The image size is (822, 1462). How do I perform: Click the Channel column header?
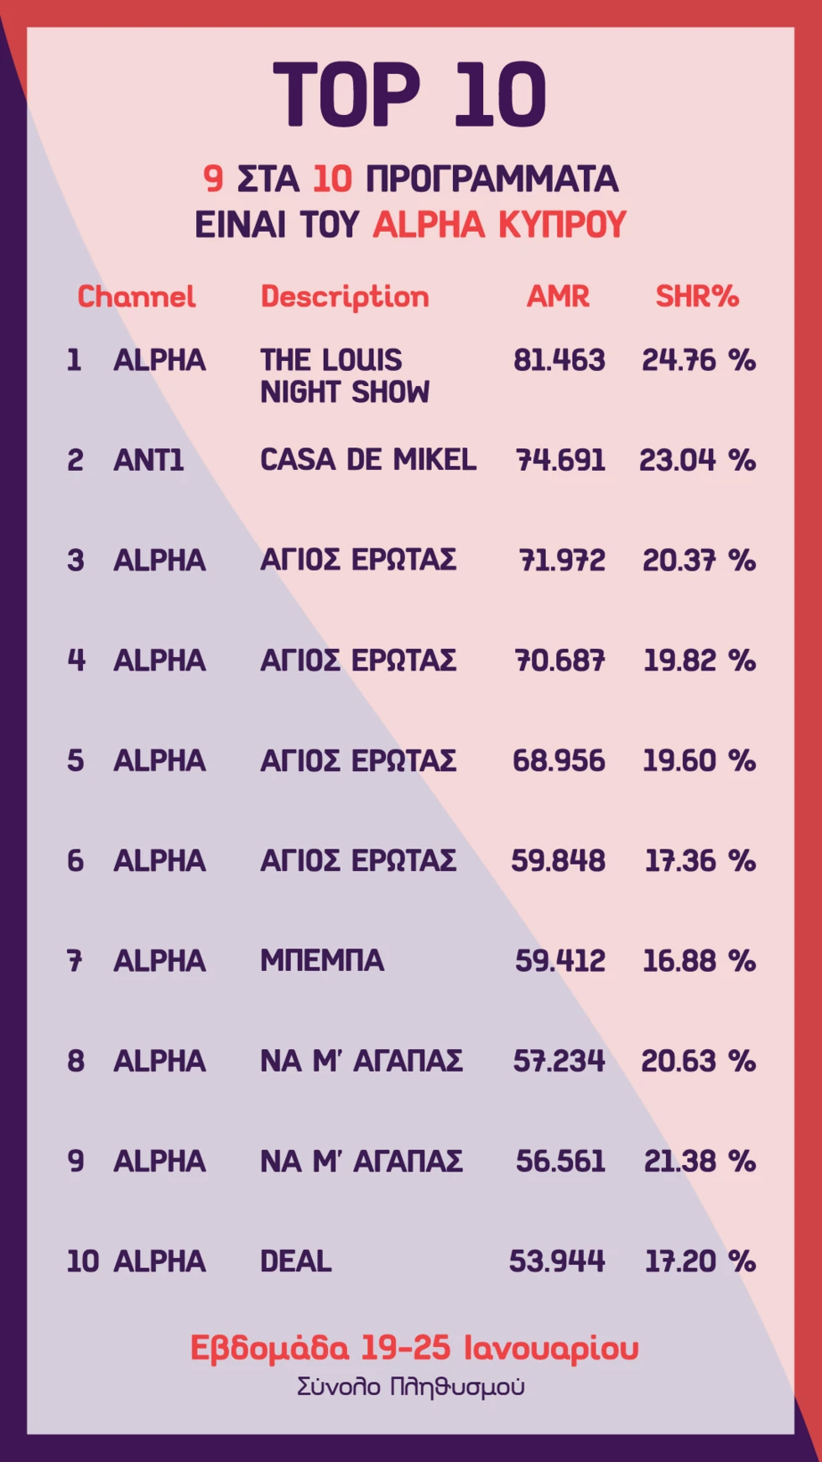[x=136, y=296]
